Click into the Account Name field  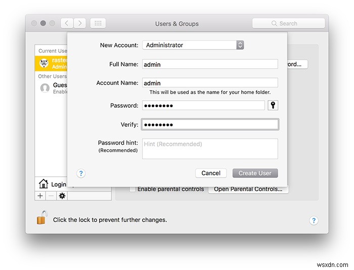click(210, 83)
